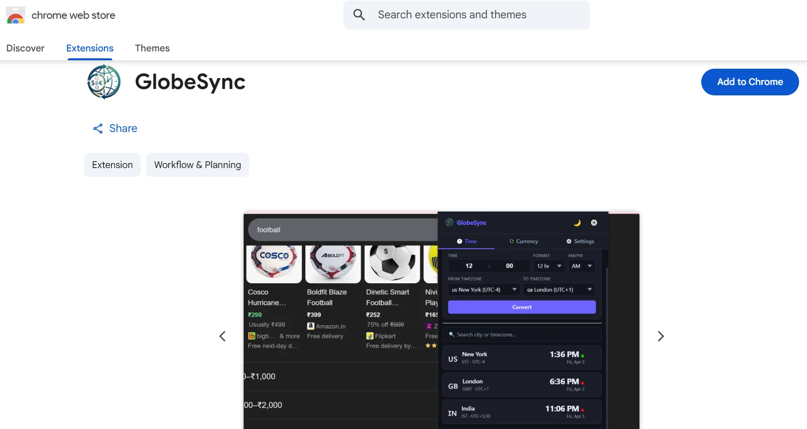
Task: Click the Chrome Web Store logo
Action: (15, 15)
